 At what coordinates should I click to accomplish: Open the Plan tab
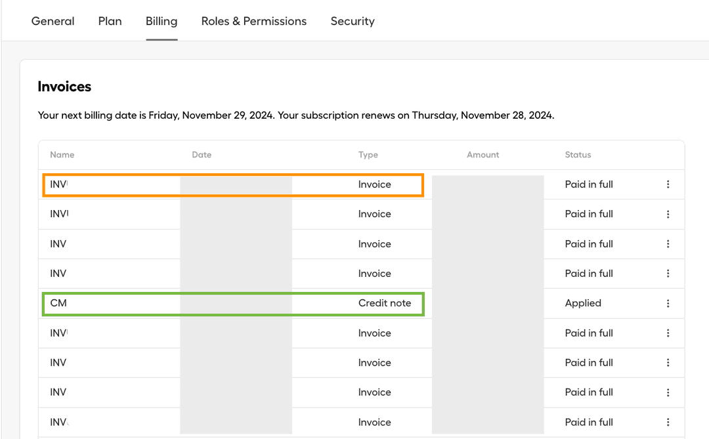tap(110, 21)
